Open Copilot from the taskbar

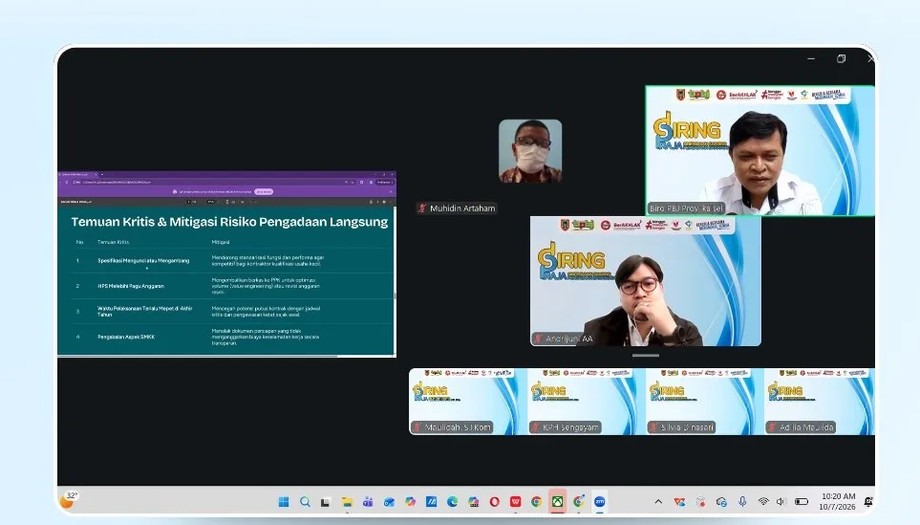[410, 501]
